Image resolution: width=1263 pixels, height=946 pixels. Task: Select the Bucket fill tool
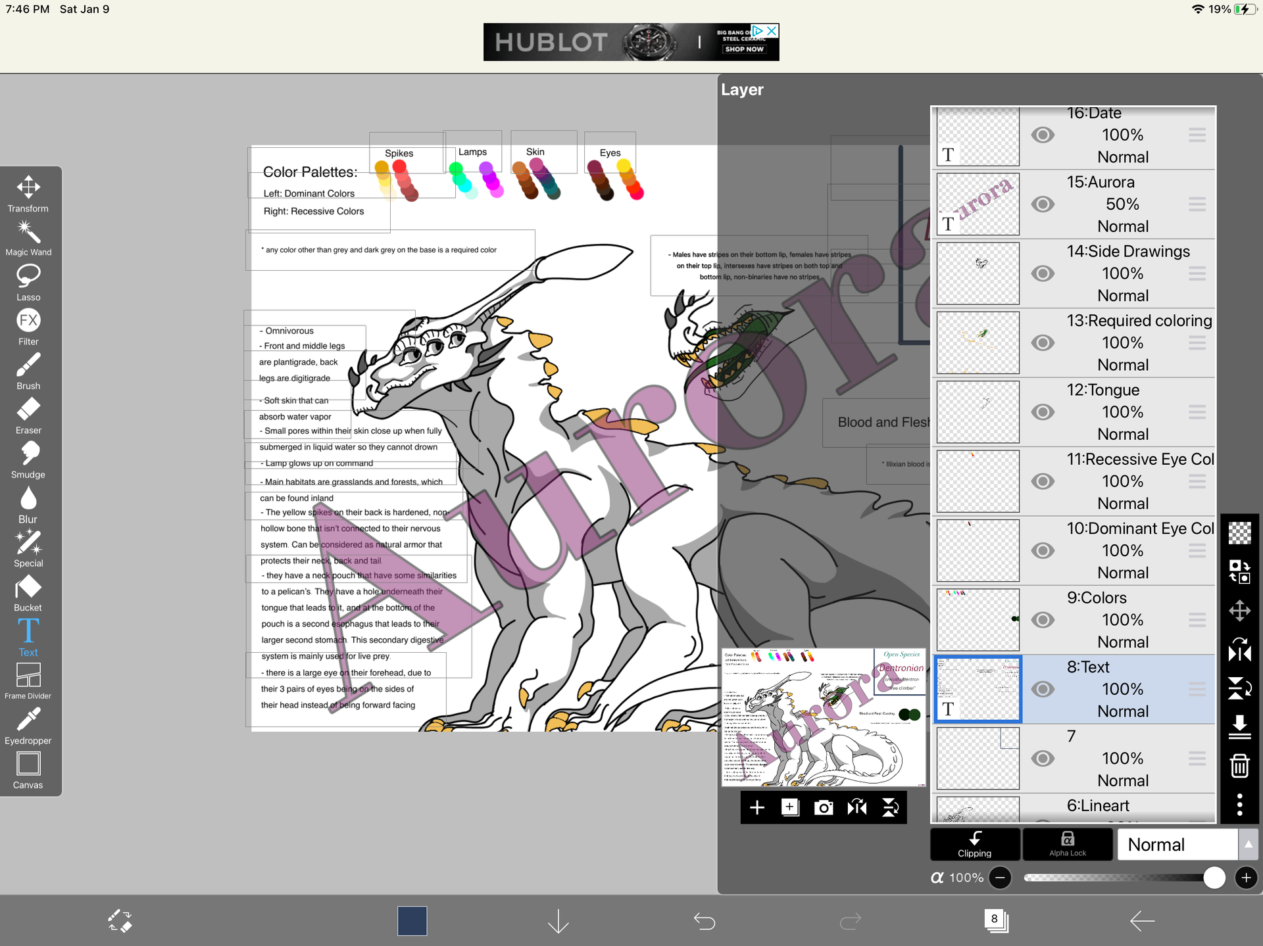[x=28, y=593]
